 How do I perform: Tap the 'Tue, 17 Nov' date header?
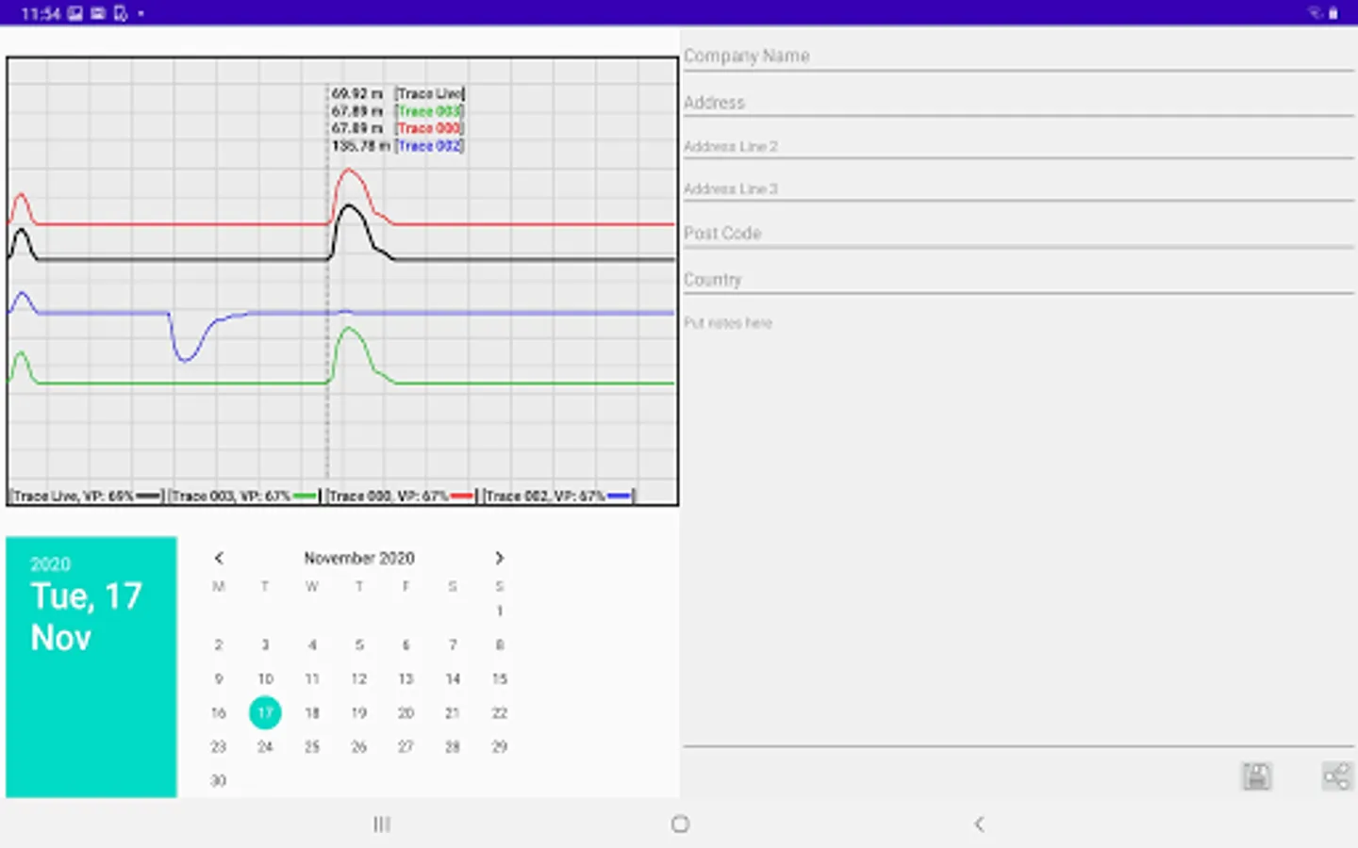pyautogui.click(x=86, y=617)
